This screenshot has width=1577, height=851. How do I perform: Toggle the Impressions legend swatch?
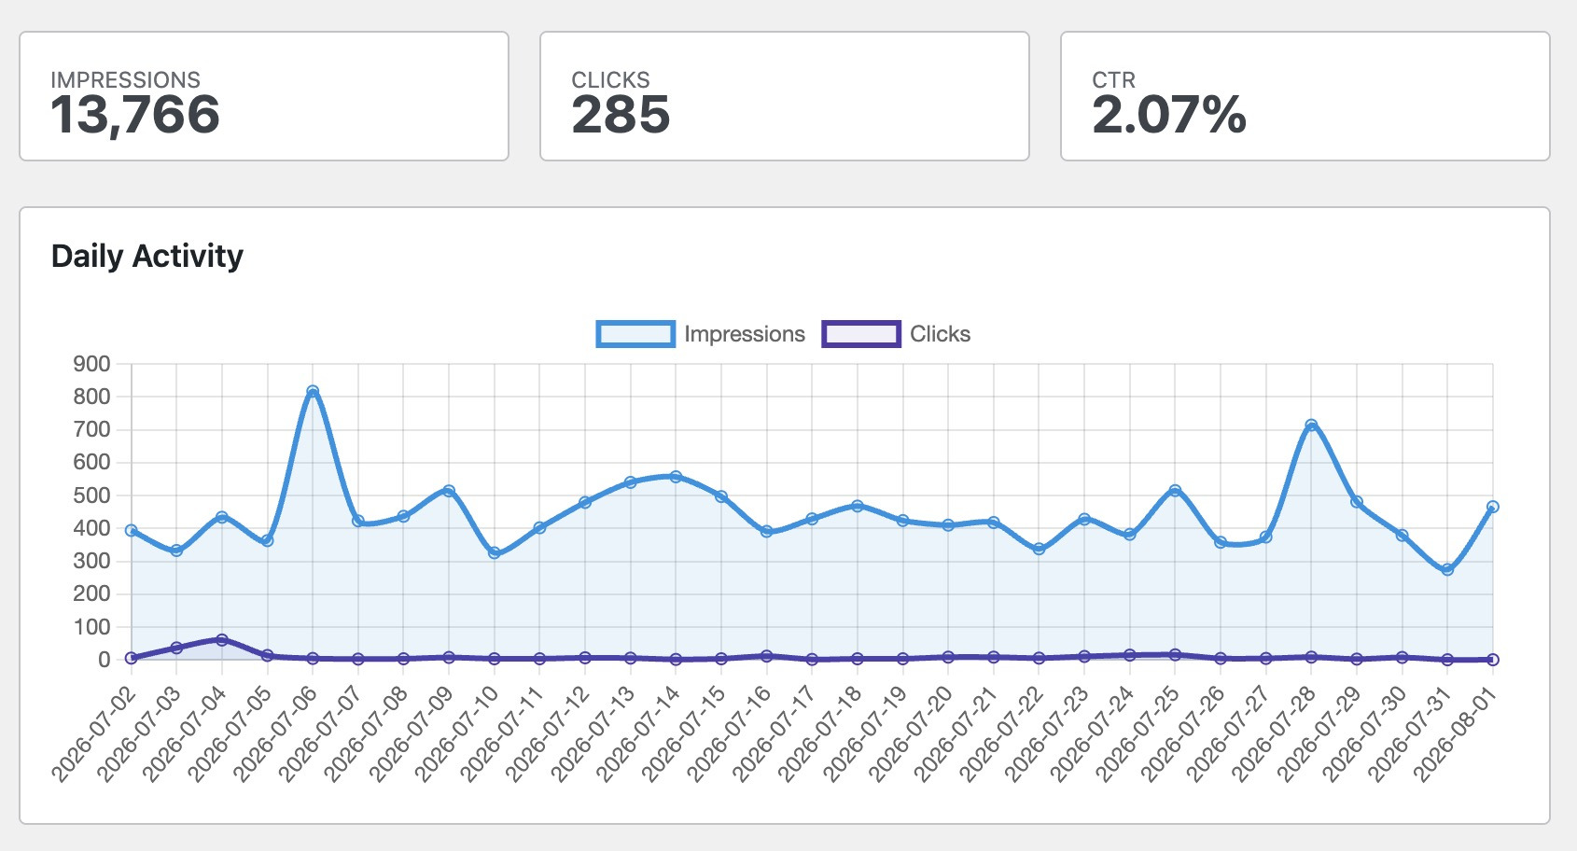point(635,334)
